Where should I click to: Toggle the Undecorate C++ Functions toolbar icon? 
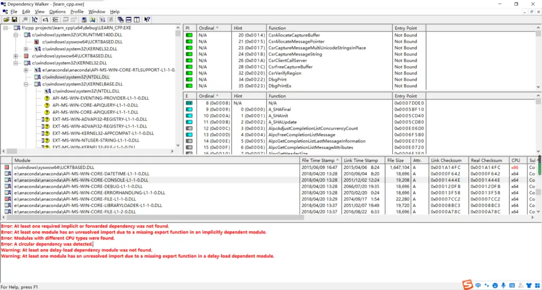[55, 20]
